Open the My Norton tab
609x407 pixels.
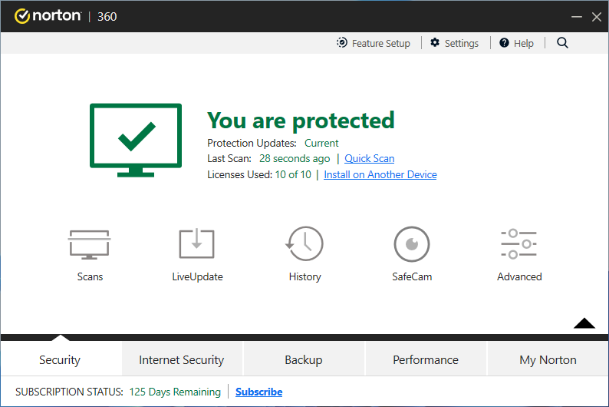548,359
